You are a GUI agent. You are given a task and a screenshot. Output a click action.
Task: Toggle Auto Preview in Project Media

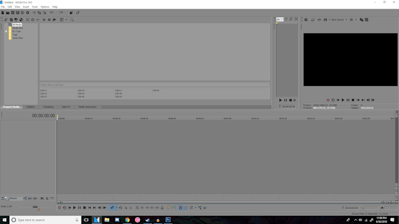pos(54,20)
